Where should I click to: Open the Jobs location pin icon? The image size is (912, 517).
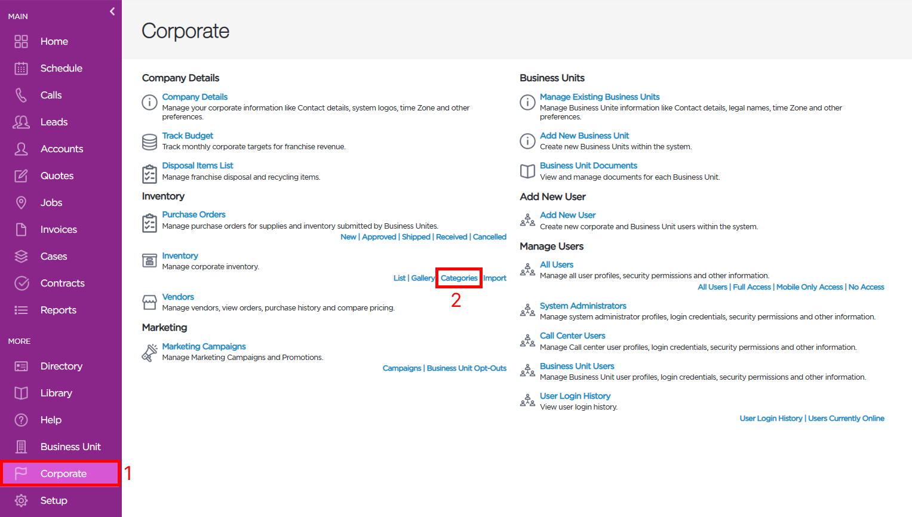pos(21,202)
